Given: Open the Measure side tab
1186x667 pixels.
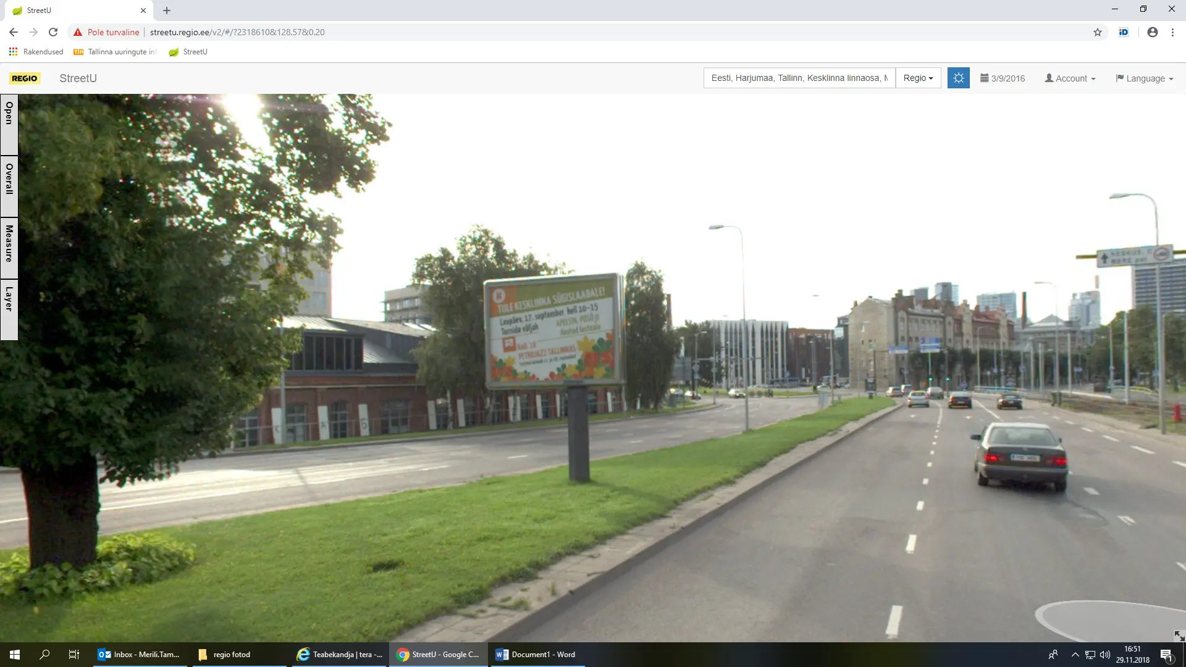Looking at the screenshot, I should (x=9, y=247).
